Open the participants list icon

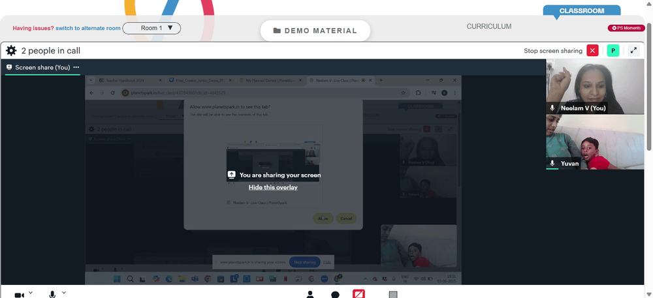click(x=310, y=294)
